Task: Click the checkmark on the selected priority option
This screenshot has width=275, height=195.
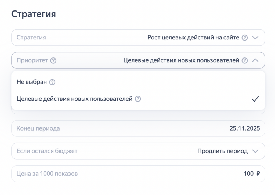Action: point(255,99)
